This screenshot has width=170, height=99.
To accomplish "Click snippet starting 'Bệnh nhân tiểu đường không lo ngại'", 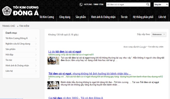I will [110, 83].
